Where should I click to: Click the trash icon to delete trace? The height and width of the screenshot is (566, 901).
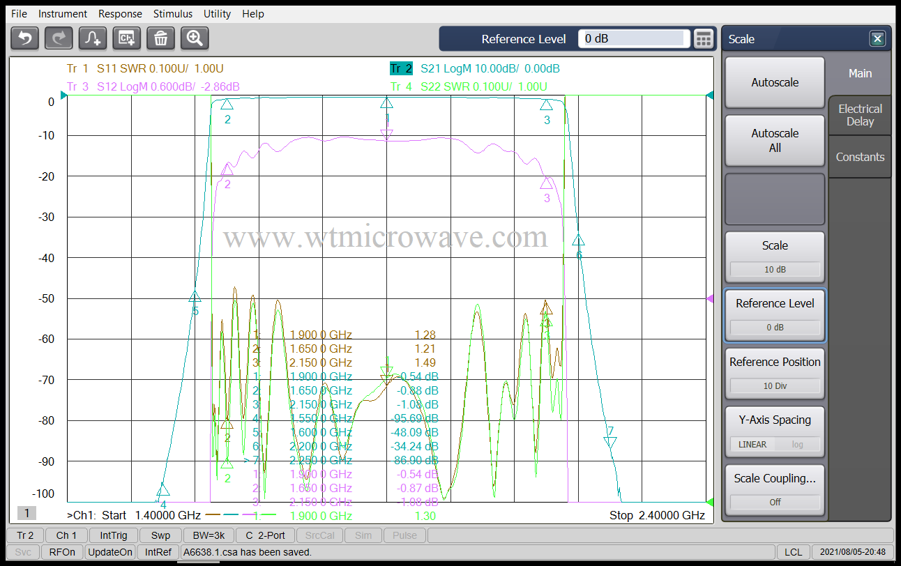point(160,38)
